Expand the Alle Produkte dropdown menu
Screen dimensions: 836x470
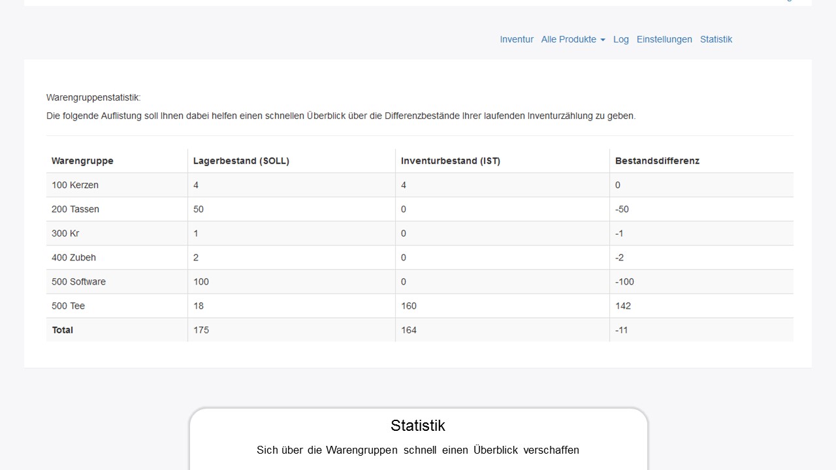point(573,39)
